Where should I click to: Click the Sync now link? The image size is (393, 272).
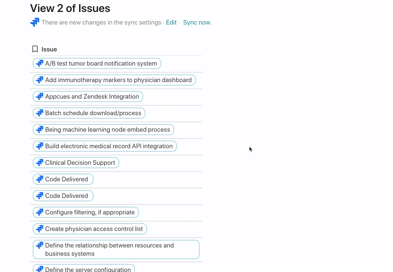(197, 22)
